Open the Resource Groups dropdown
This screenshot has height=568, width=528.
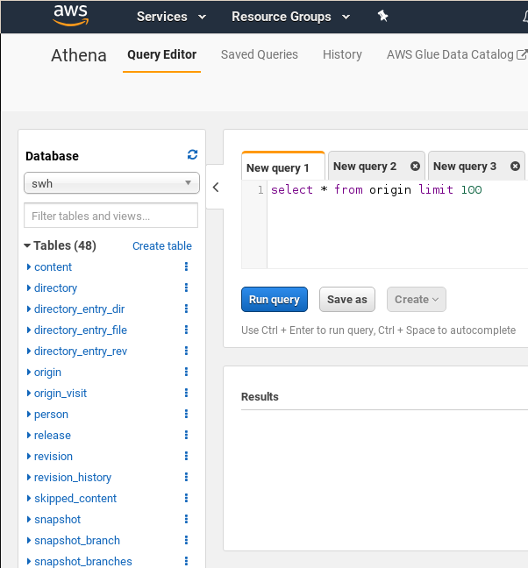click(290, 17)
